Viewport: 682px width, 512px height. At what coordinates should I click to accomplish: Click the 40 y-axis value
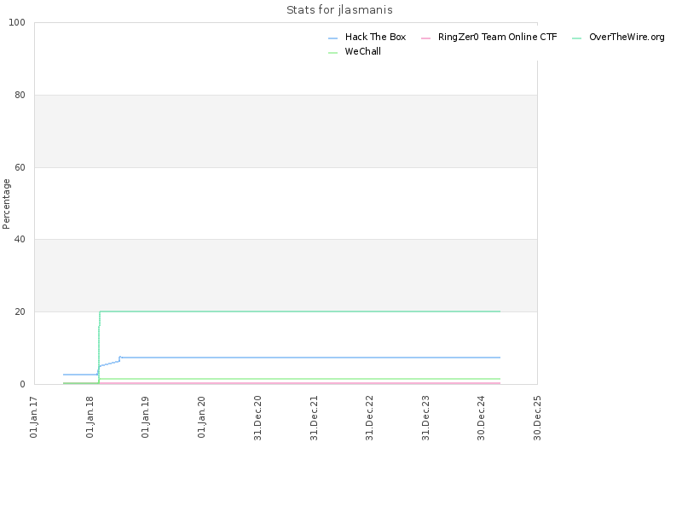20,240
